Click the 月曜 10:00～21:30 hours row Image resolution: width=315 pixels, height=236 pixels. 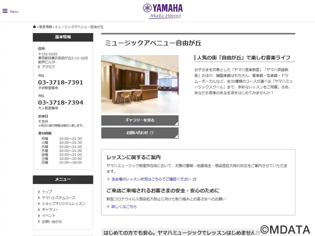coord(62,139)
